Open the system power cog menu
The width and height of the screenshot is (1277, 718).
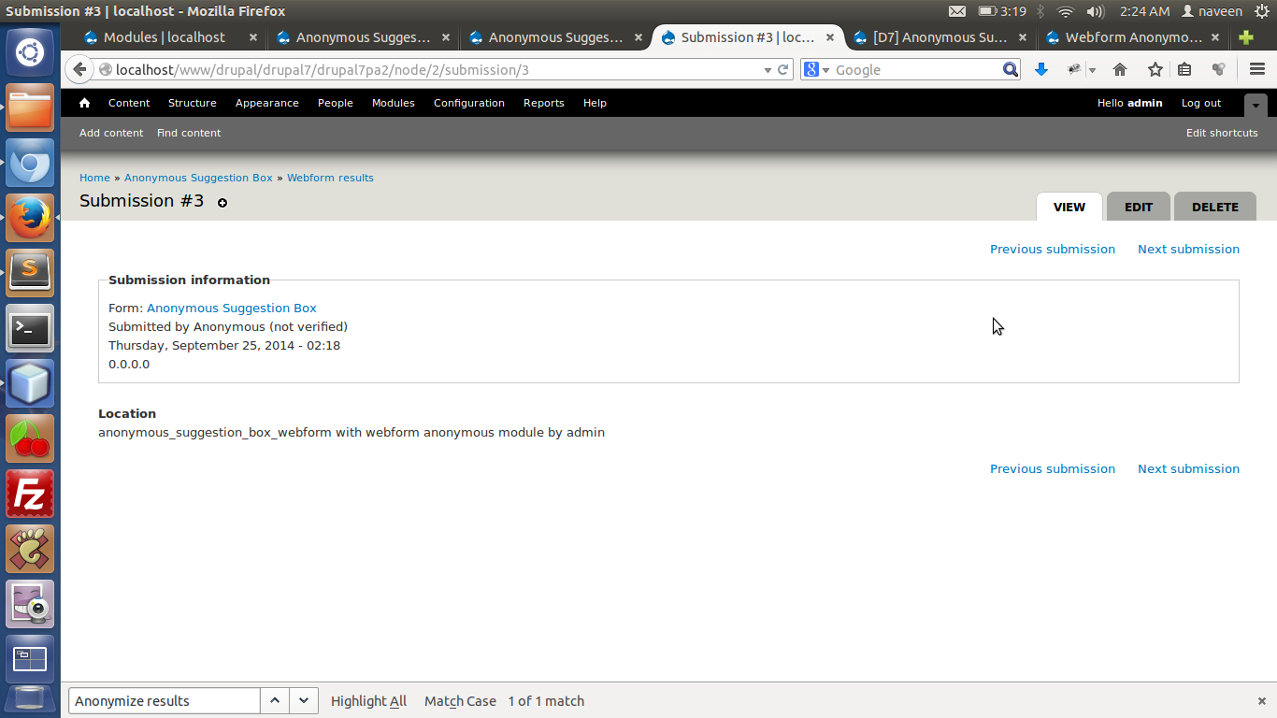[x=1262, y=11]
